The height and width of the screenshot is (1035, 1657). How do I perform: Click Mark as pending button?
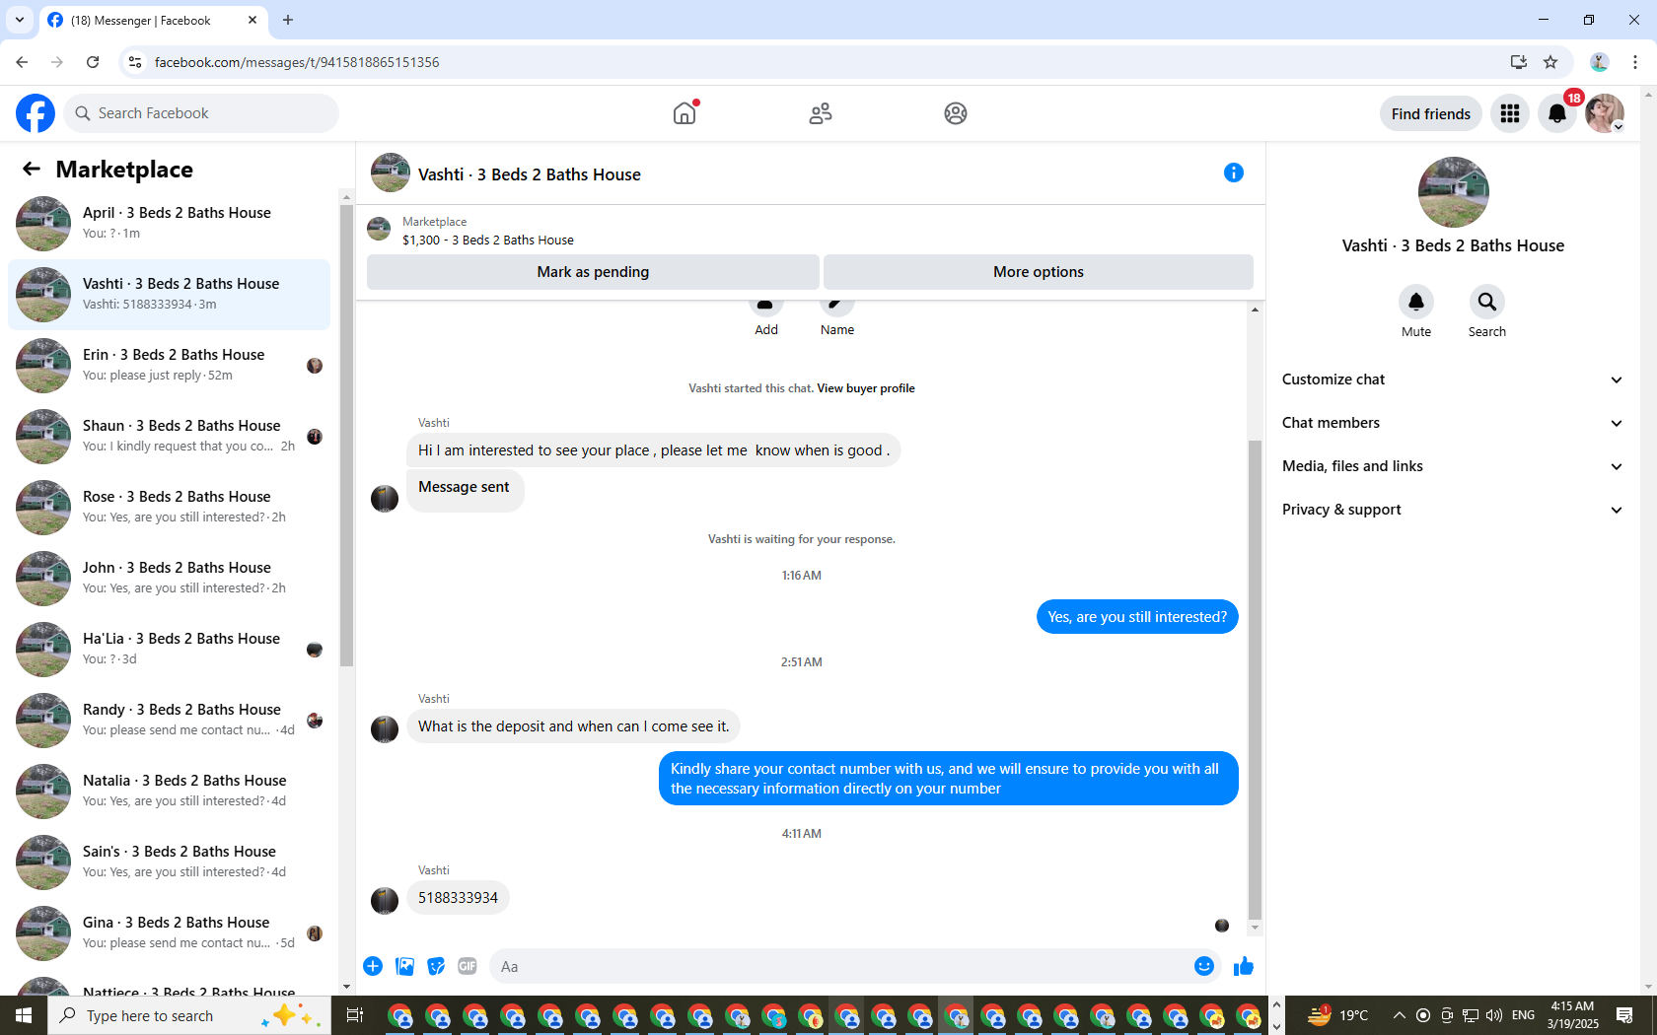(x=593, y=272)
